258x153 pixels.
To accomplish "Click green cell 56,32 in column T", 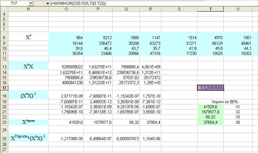I will click(x=210, y=117).
